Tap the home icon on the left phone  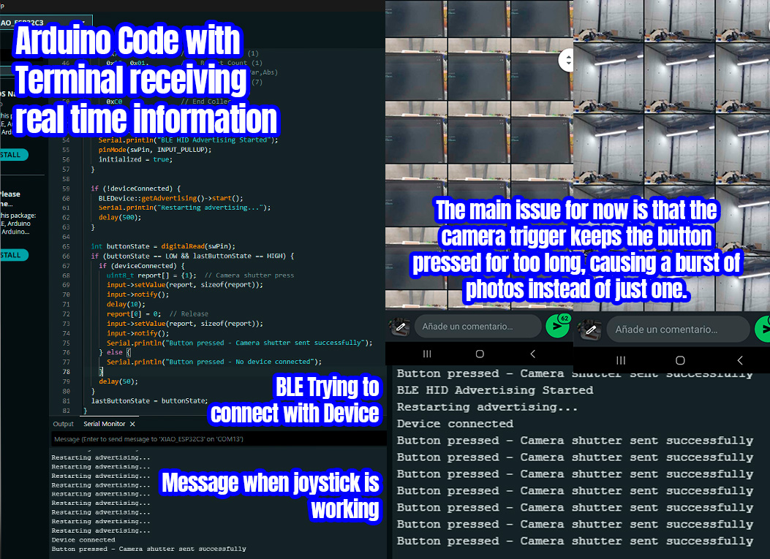click(480, 354)
